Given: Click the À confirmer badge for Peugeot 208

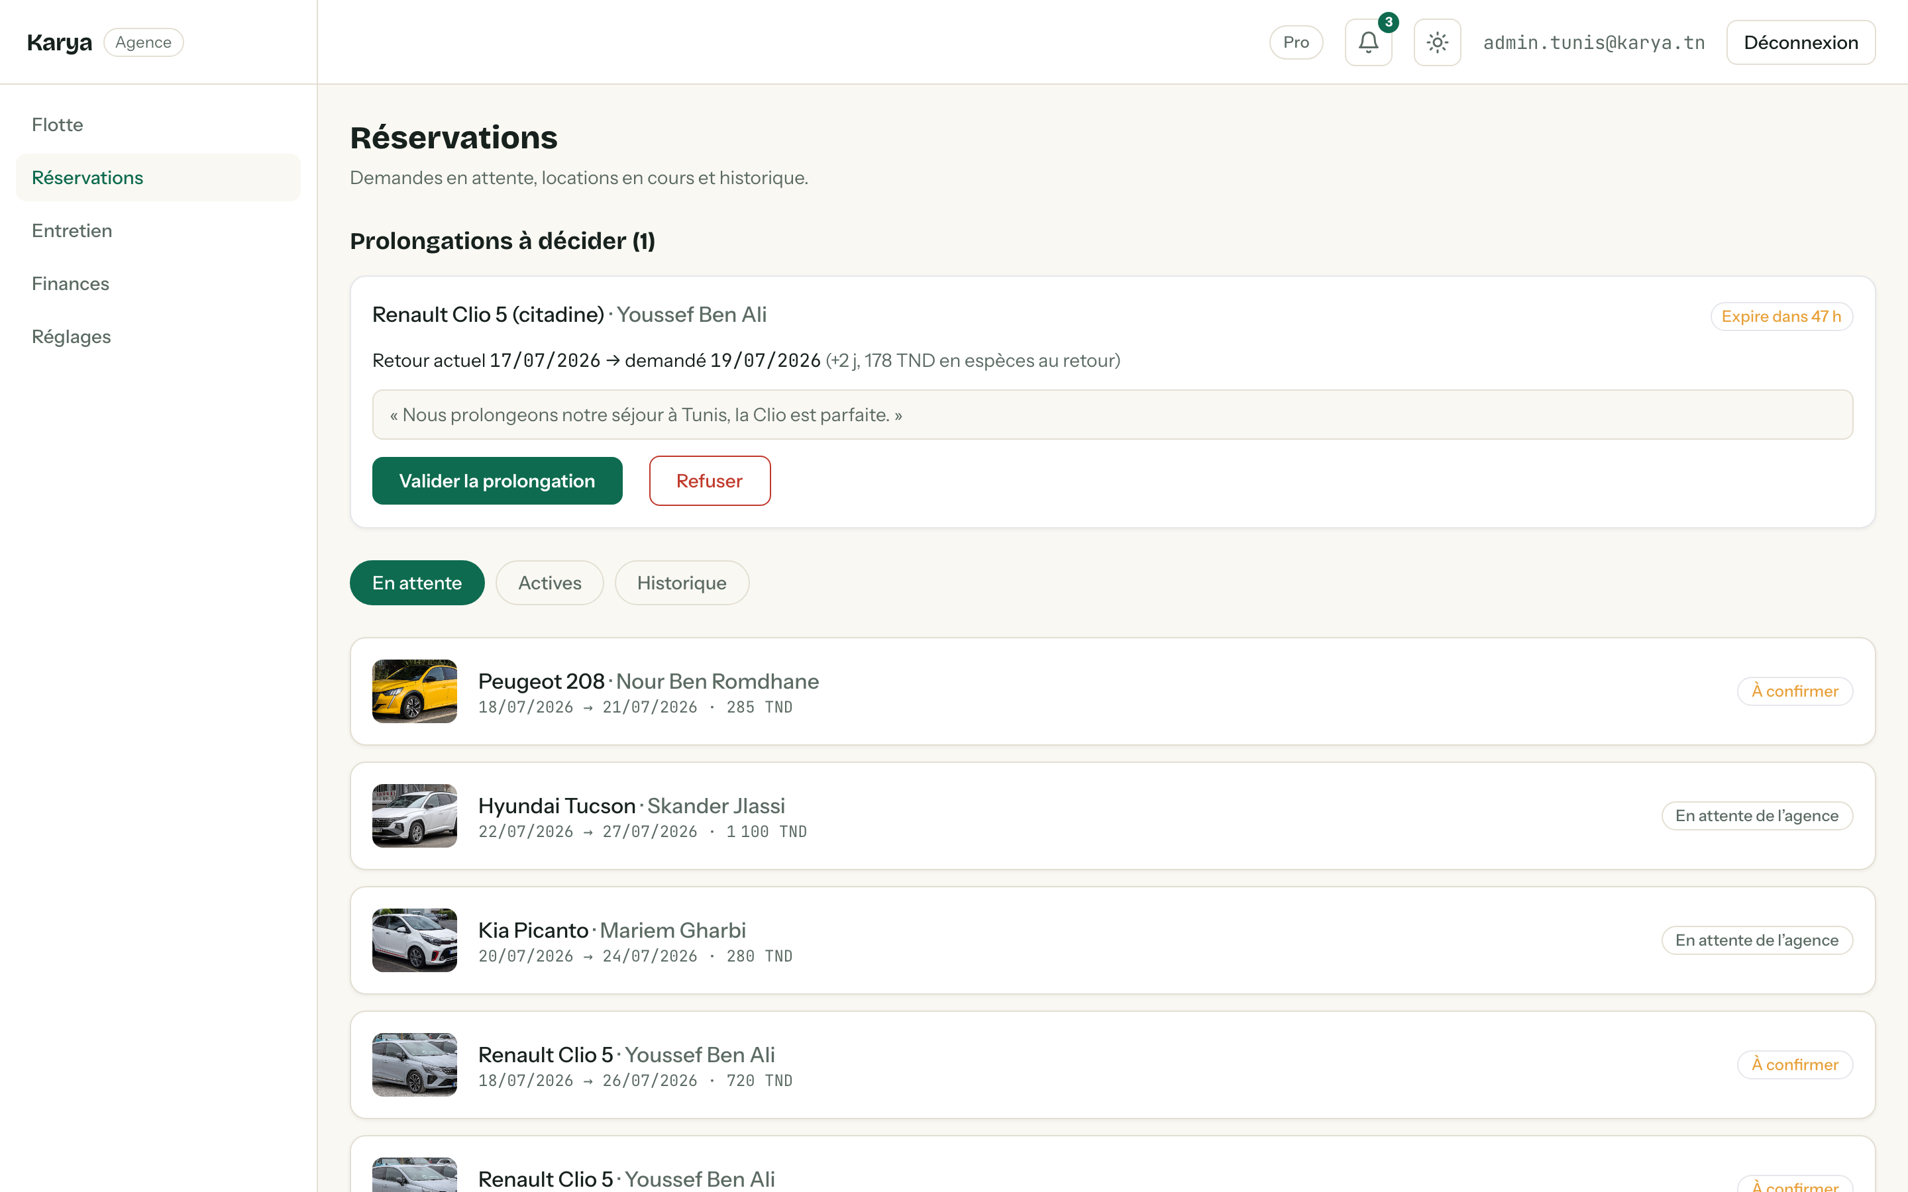Looking at the screenshot, I should click(1795, 691).
